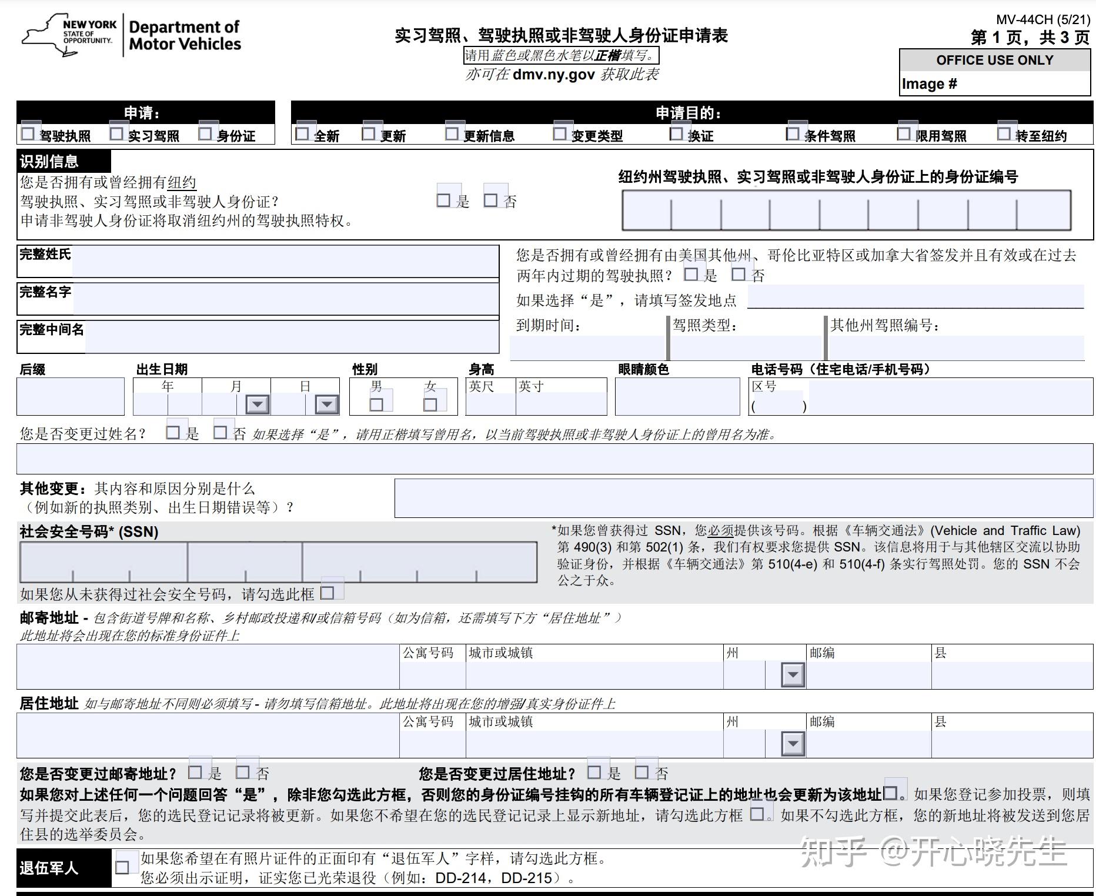
Task: Mark 是 for 您是否变更过姓名
Action: 173,432
